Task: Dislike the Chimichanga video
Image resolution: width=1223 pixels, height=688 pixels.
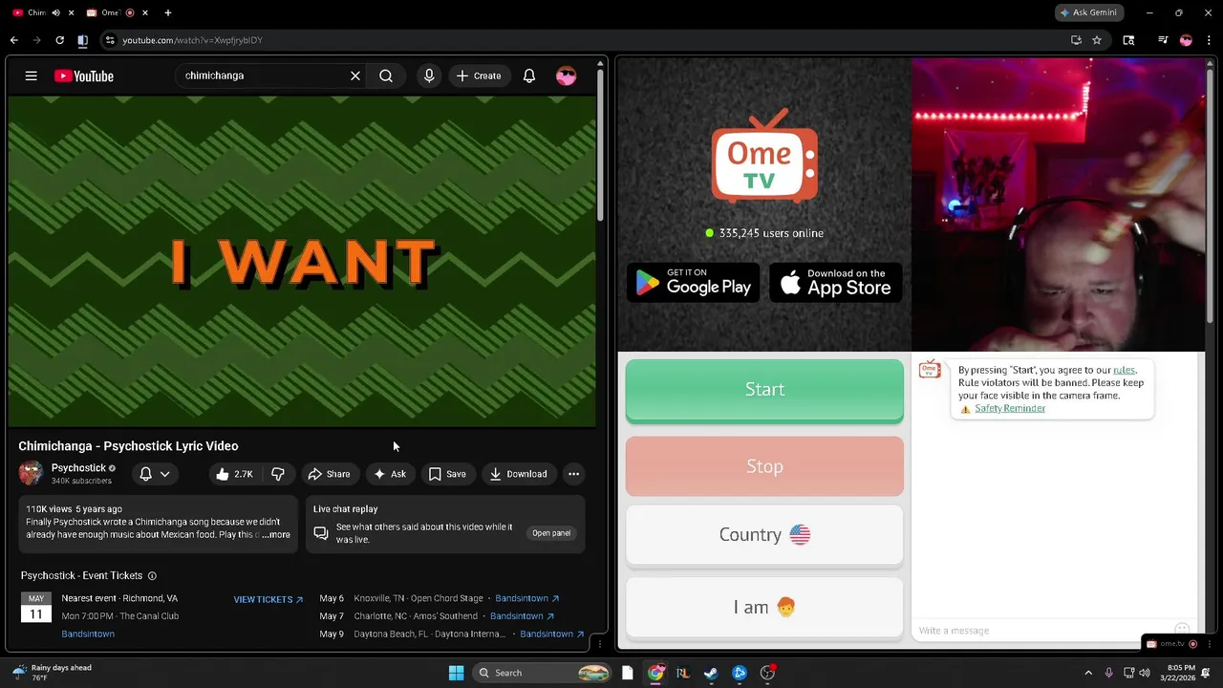Action: (278, 474)
